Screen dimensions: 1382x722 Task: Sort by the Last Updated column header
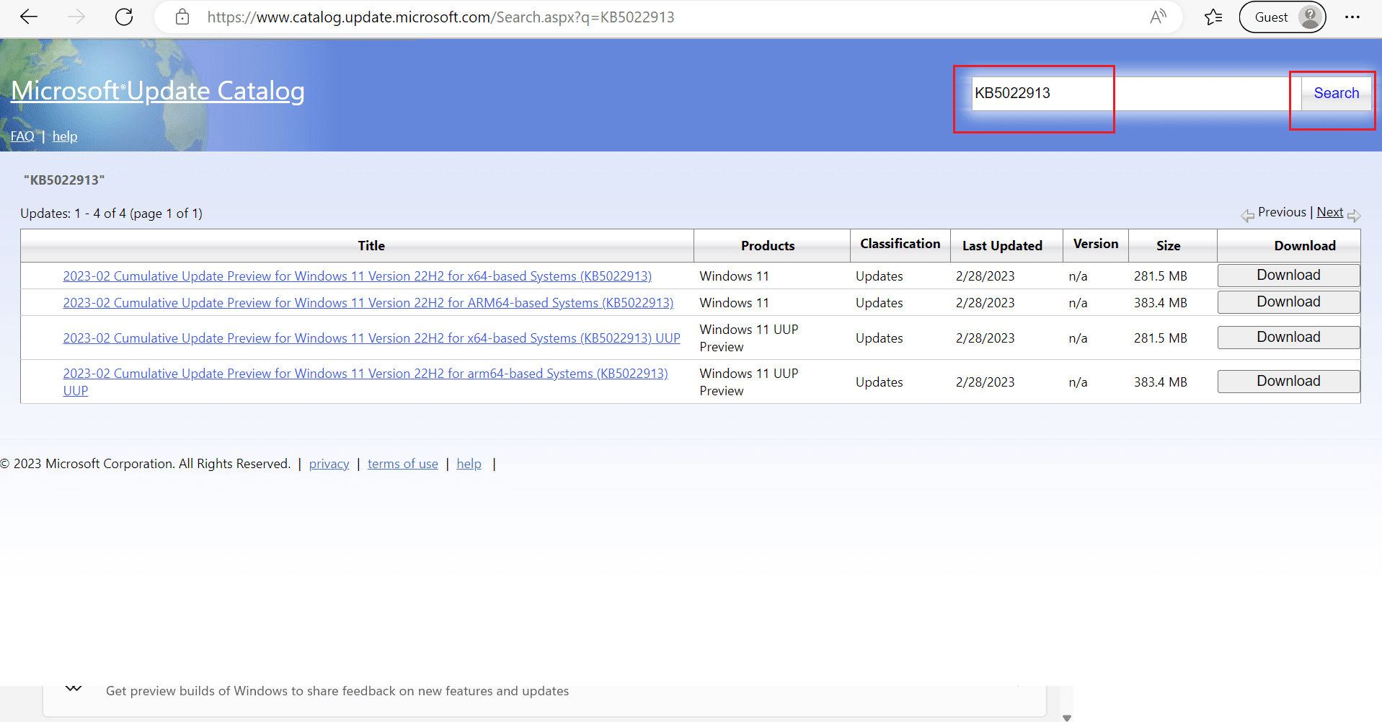coord(1002,246)
